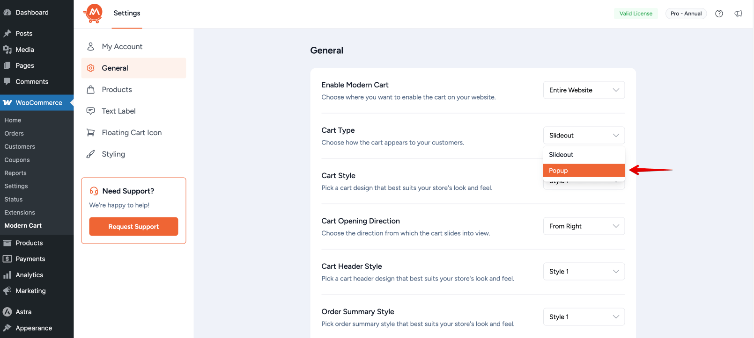This screenshot has width=754, height=338.
Task: Click the Need Support headset icon
Action: click(94, 191)
